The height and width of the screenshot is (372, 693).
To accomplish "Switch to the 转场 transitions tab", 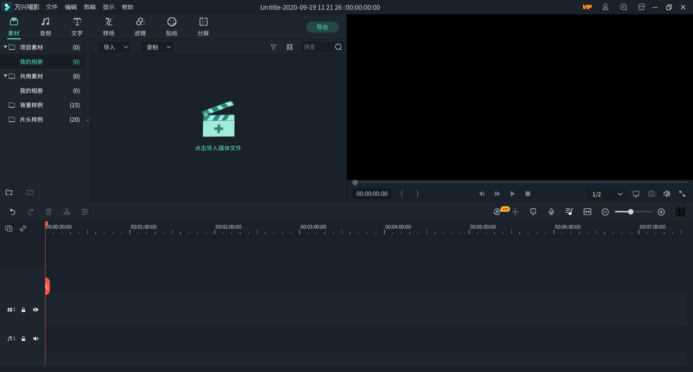I will [108, 27].
